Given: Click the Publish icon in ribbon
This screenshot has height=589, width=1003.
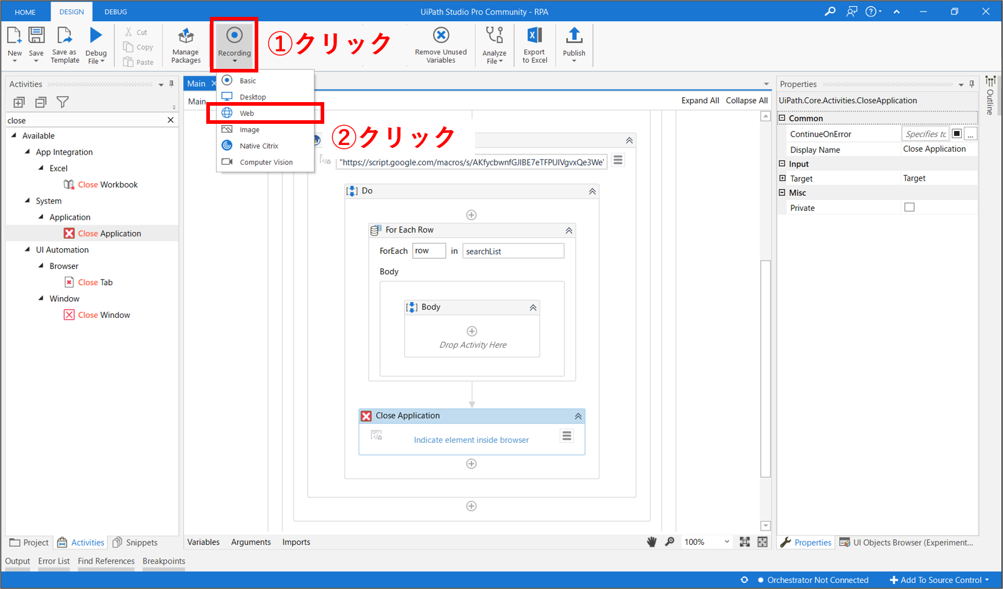Looking at the screenshot, I should click(573, 36).
